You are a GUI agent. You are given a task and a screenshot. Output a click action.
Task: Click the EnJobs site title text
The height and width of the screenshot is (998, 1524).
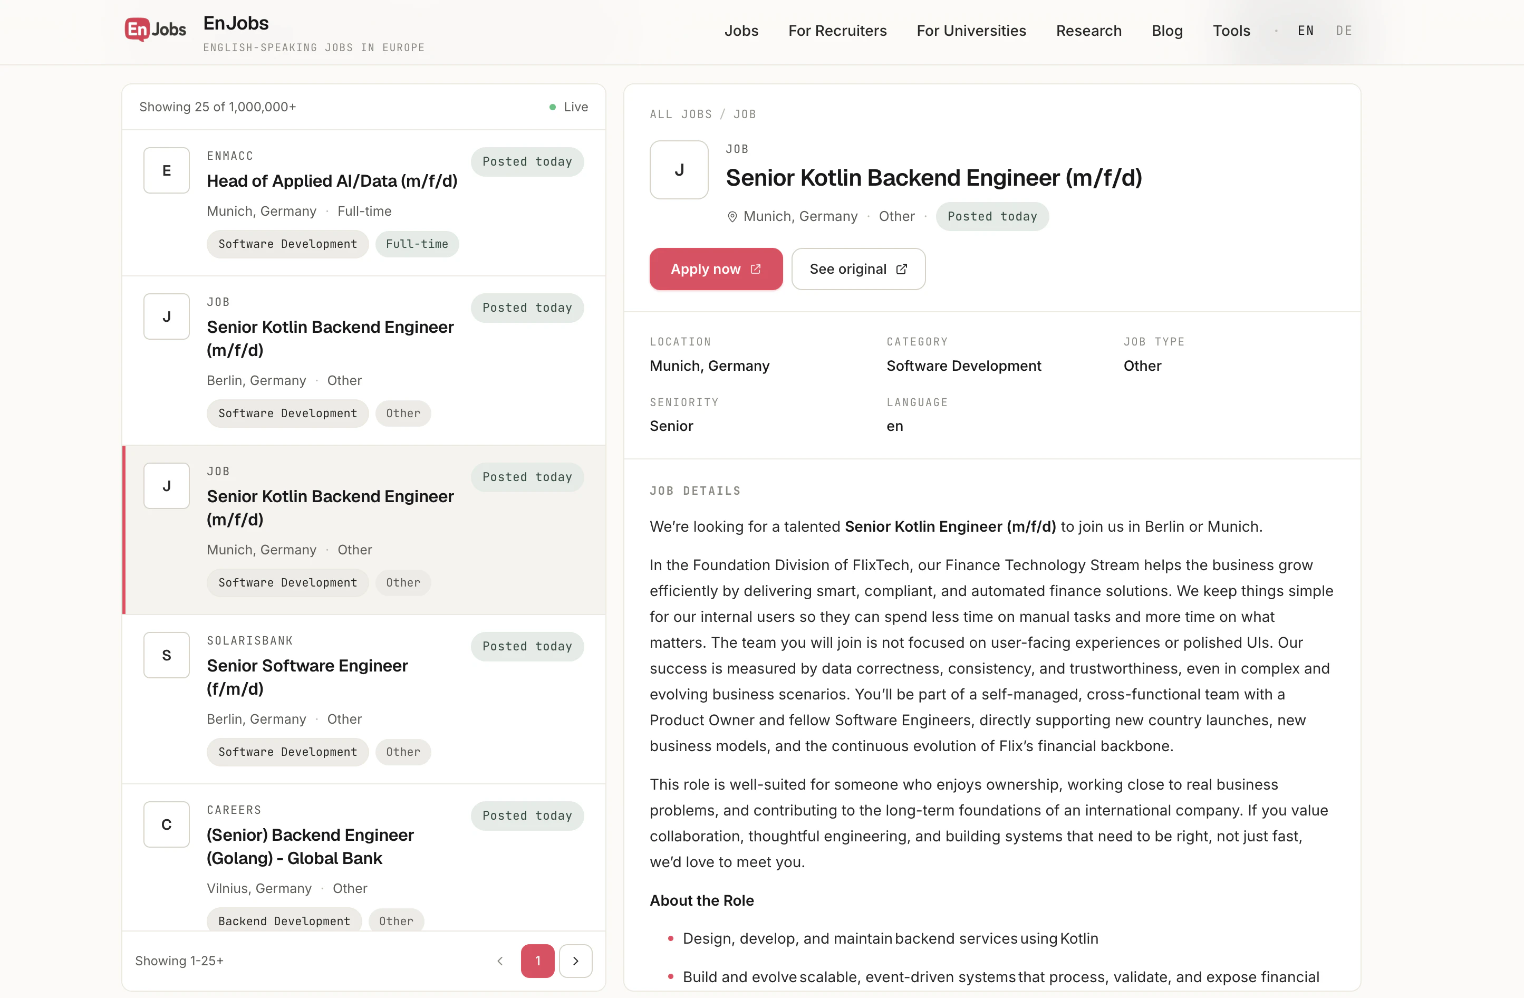click(236, 23)
